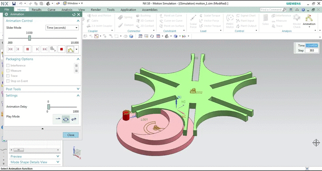Click the Close button in Animation dialog
This screenshot has height=171, width=322.
point(71,135)
